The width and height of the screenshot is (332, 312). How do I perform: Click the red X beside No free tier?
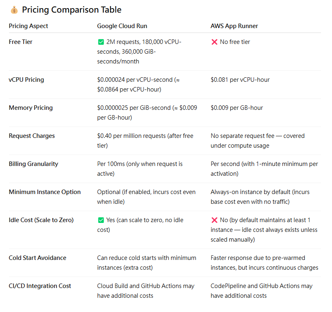click(x=214, y=42)
